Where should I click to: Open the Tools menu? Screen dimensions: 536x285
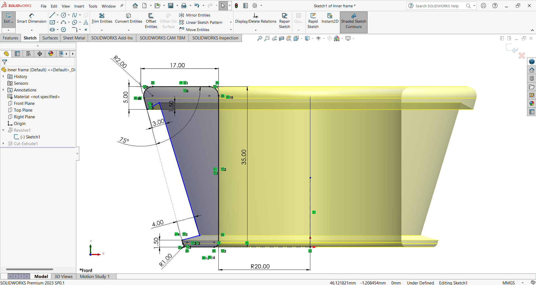point(92,6)
